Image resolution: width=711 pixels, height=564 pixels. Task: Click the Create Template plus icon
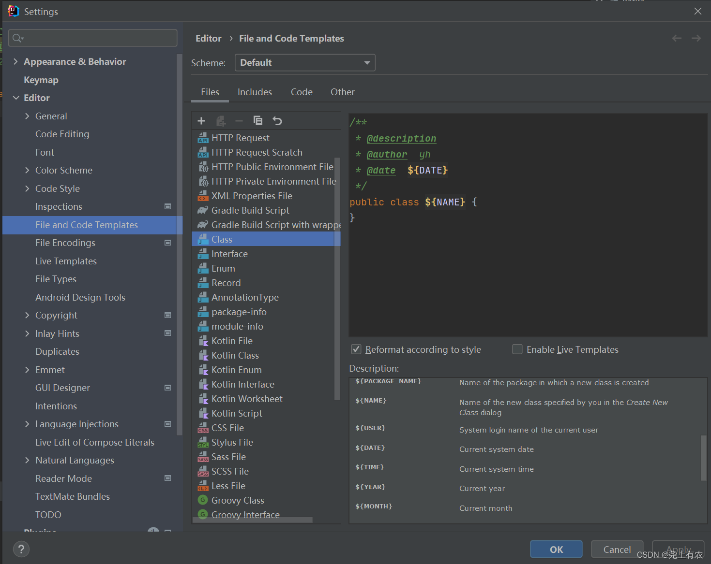coord(201,121)
